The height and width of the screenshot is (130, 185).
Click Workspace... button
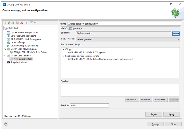point(161,100)
